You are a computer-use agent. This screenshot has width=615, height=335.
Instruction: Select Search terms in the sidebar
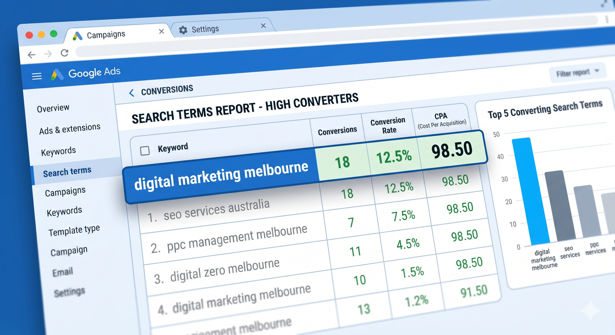click(67, 172)
